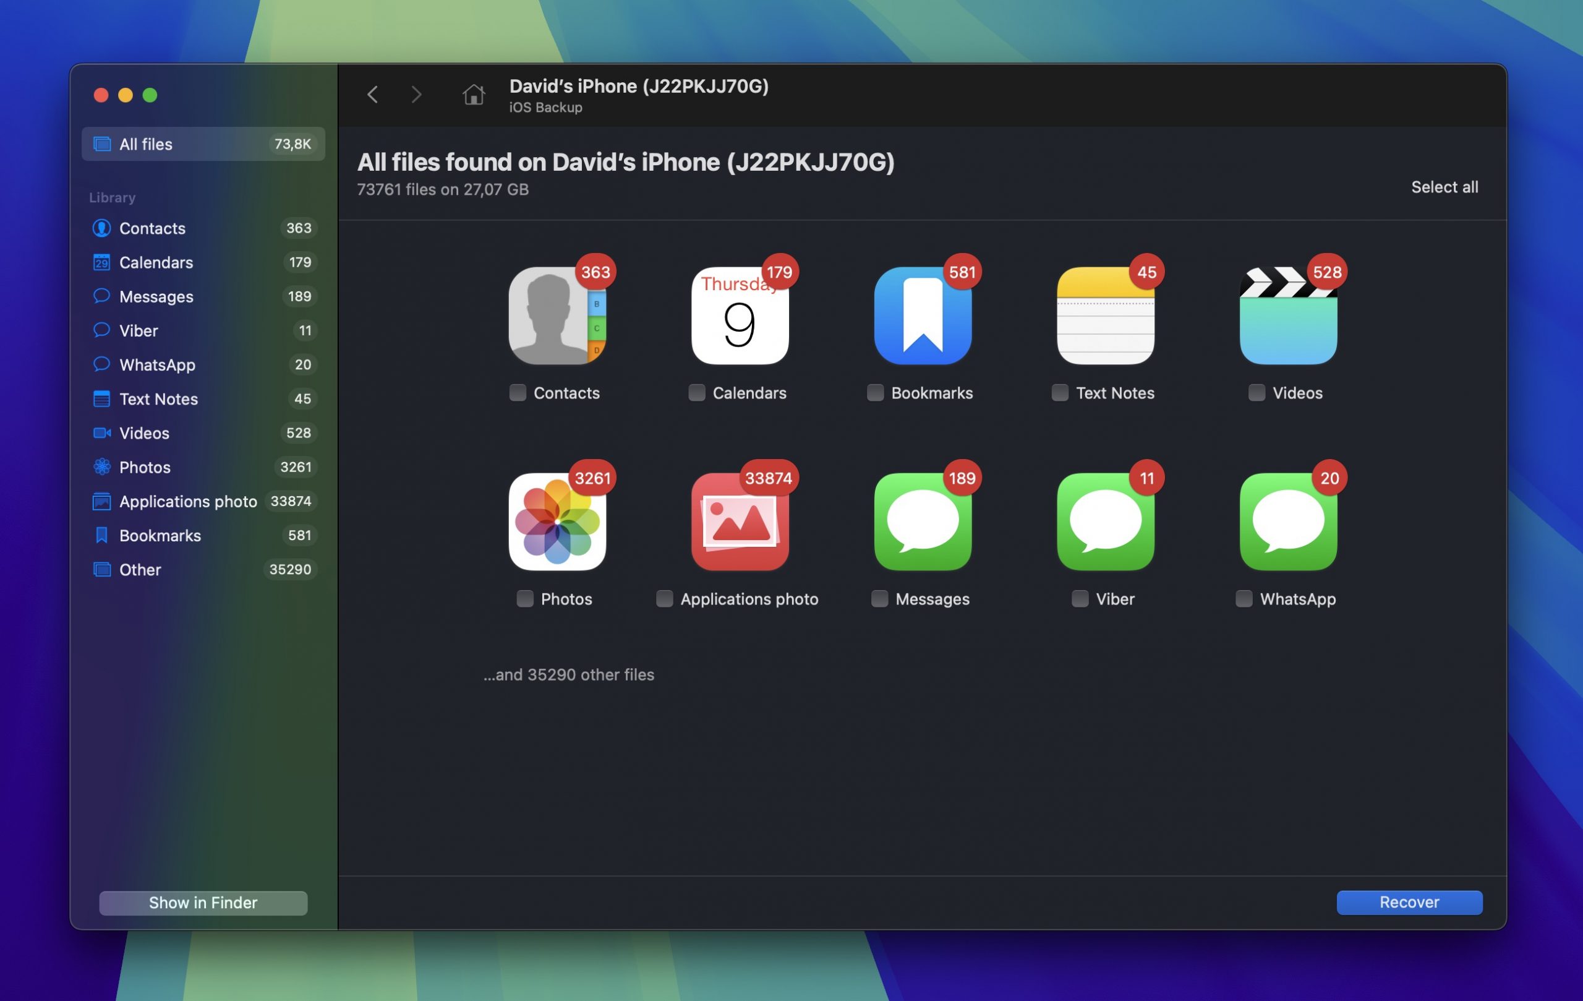Select WhatsApp in the sidebar
Image resolution: width=1583 pixels, height=1001 pixels.
(x=203, y=365)
